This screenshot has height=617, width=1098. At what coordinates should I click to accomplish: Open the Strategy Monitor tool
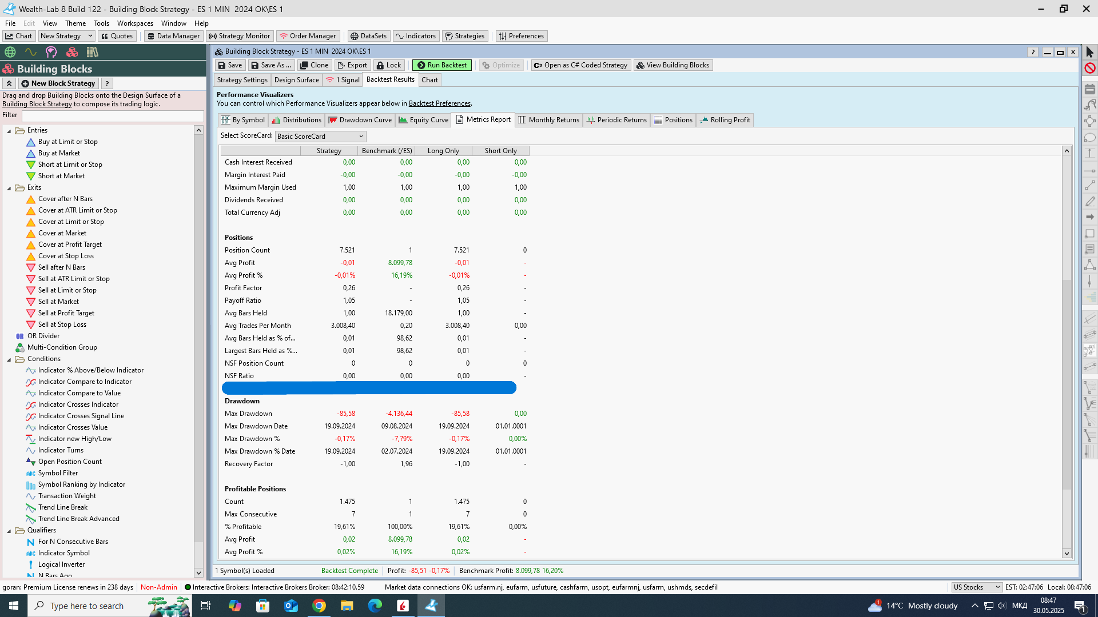(239, 36)
